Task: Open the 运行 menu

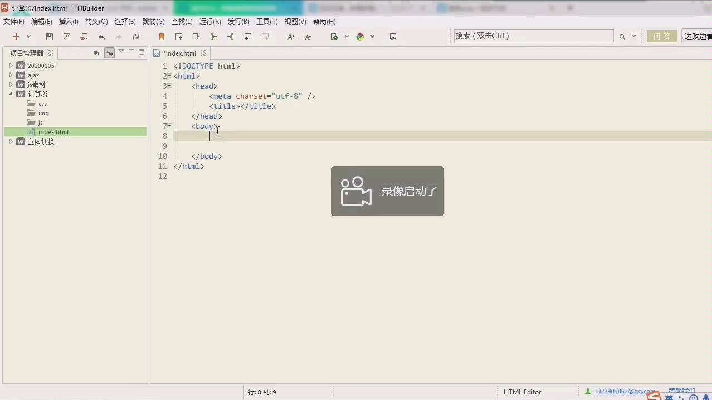Action: pyautogui.click(x=209, y=21)
